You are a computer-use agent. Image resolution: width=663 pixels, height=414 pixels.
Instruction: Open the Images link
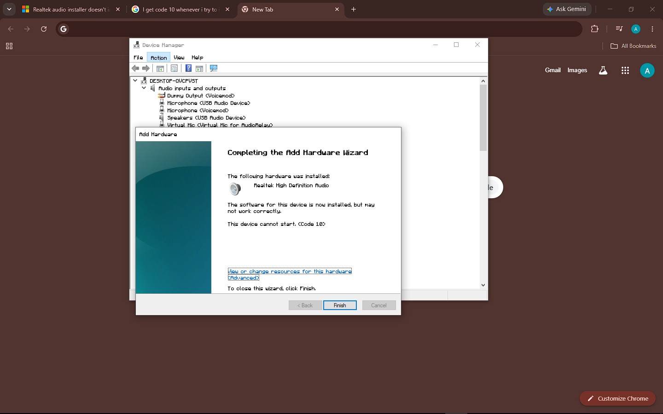point(577,70)
